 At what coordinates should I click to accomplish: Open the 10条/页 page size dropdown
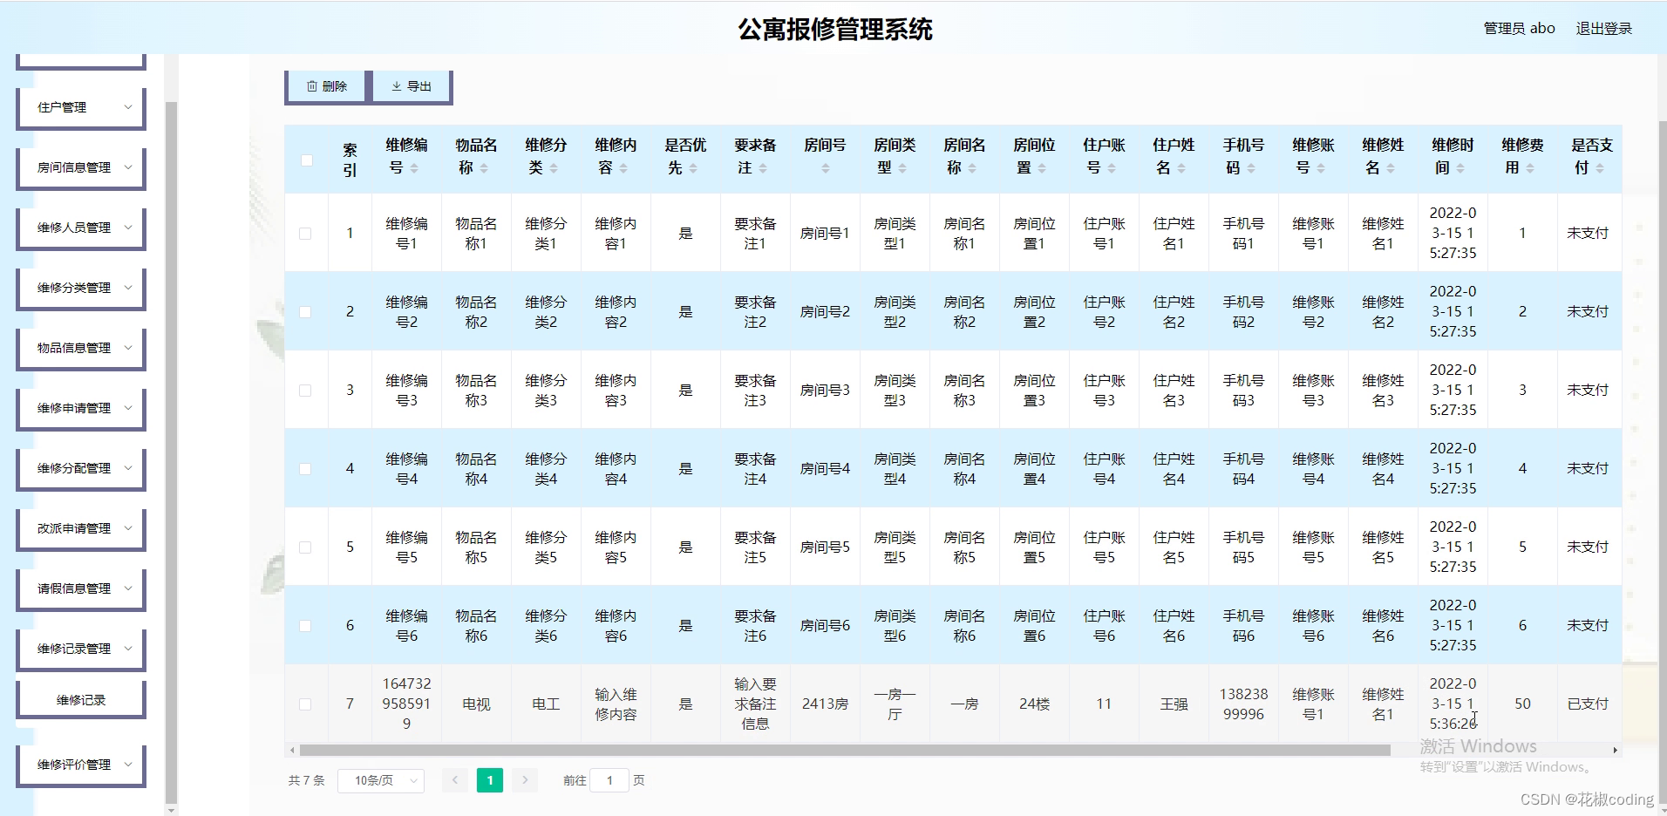(x=381, y=780)
